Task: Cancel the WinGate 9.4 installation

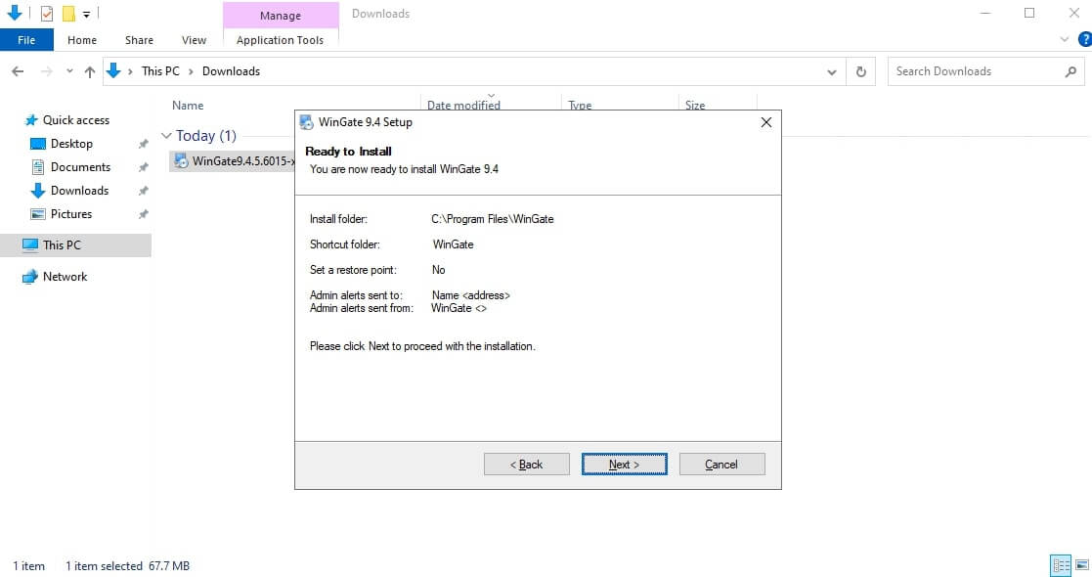Action: click(x=721, y=465)
